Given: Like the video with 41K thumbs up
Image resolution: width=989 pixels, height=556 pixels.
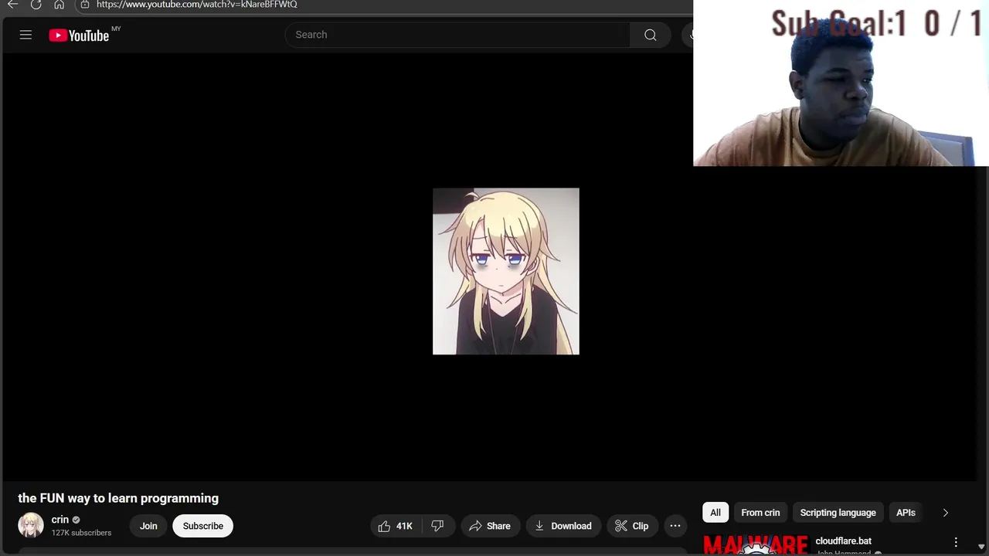Looking at the screenshot, I should pyautogui.click(x=395, y=526).
